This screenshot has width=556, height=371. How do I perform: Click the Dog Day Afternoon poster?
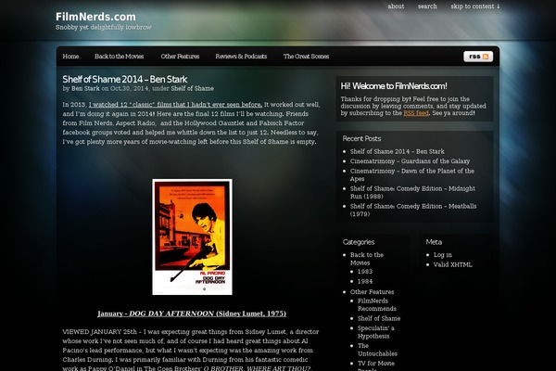pos(192,237)
